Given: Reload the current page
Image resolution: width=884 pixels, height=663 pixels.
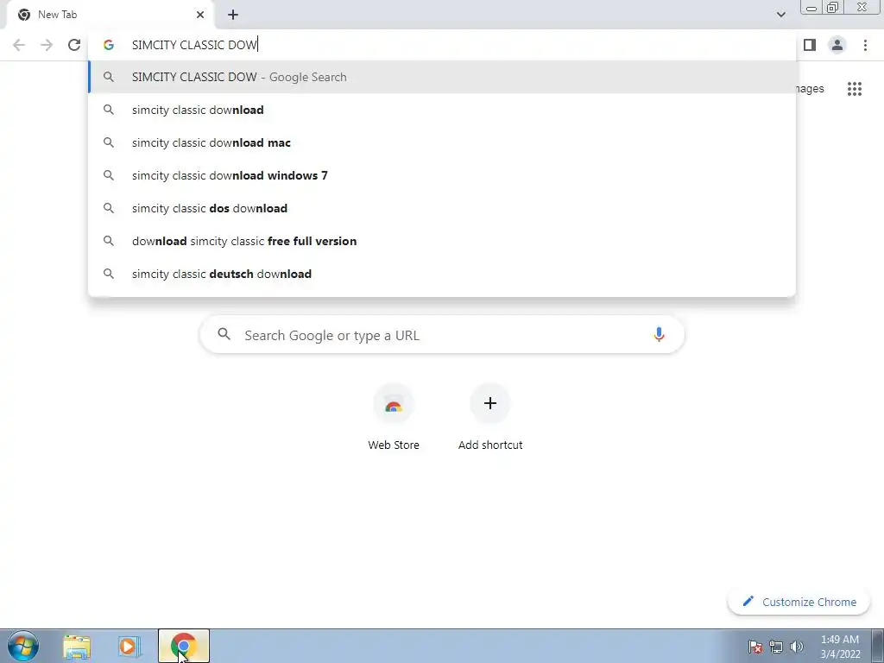Looking at the screenshot, I should point(74,45).
